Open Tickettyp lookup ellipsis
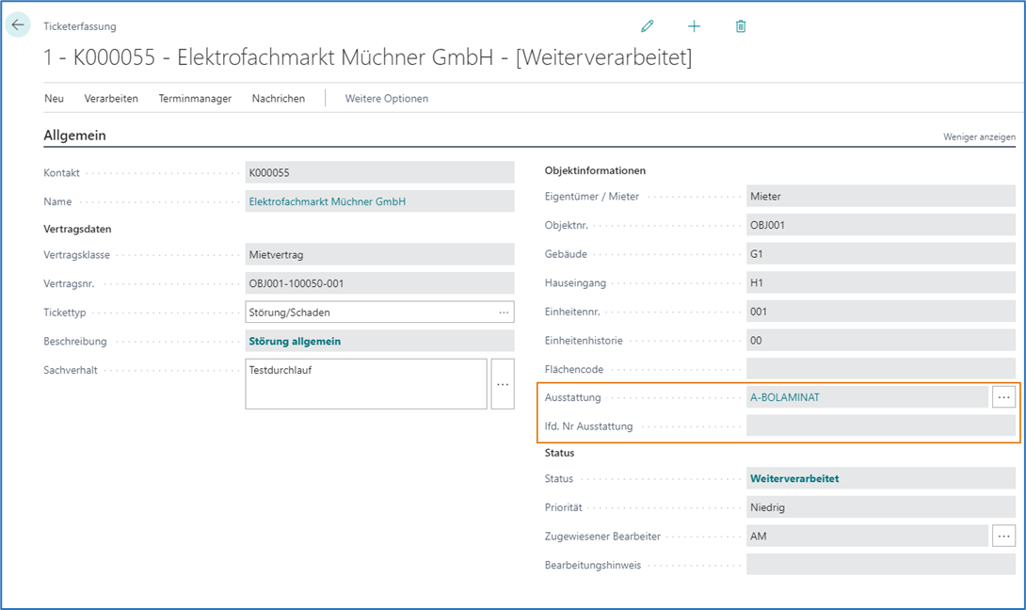The height and width of the screenshot is (610, 1026). pyautogui.click(x=504, y=313)
